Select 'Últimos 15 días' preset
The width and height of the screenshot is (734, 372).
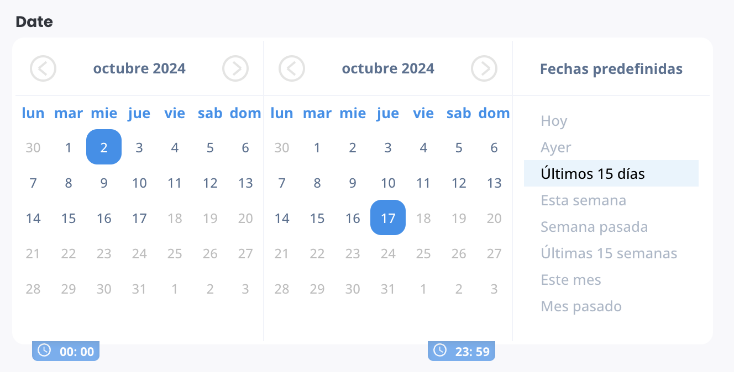(611, 173)
